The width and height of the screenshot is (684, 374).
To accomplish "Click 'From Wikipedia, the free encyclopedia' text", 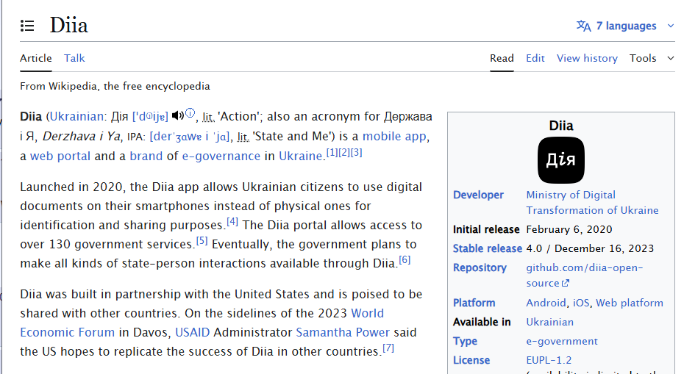I will click(115, 86).
